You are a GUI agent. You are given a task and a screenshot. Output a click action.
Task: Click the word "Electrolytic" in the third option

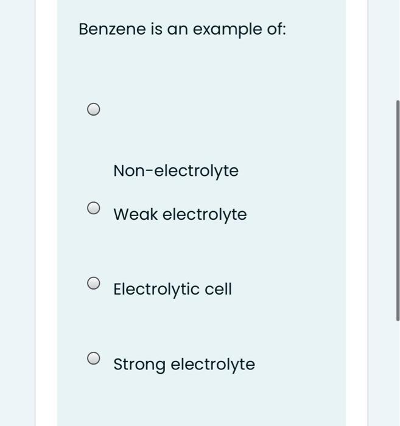(156, 289)
